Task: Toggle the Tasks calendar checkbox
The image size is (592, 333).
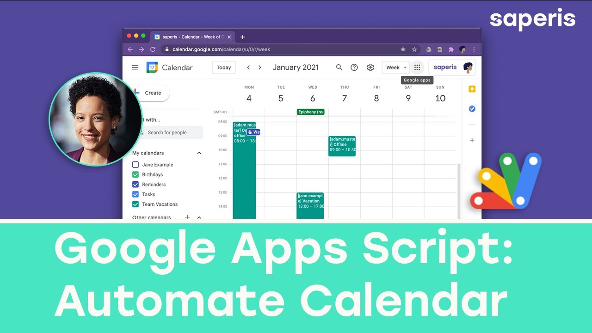Action: pyautogui.click(x=136, y=194)
